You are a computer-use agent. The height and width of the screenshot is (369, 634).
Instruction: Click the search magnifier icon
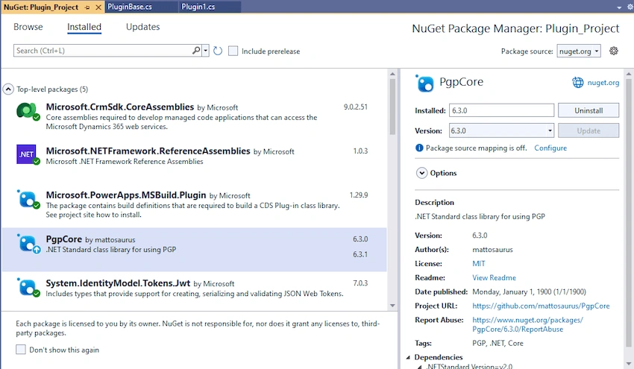(196, 51)
